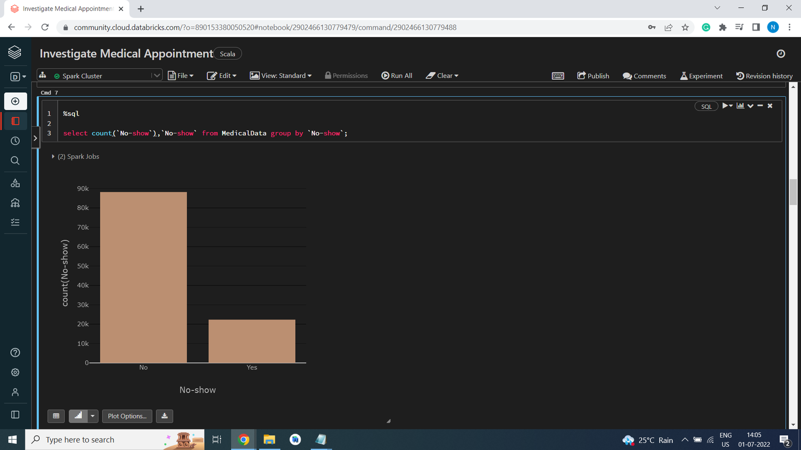Open the Search icon in sidebar
Screen dimensions: 801x450
(x=16, y=160)
